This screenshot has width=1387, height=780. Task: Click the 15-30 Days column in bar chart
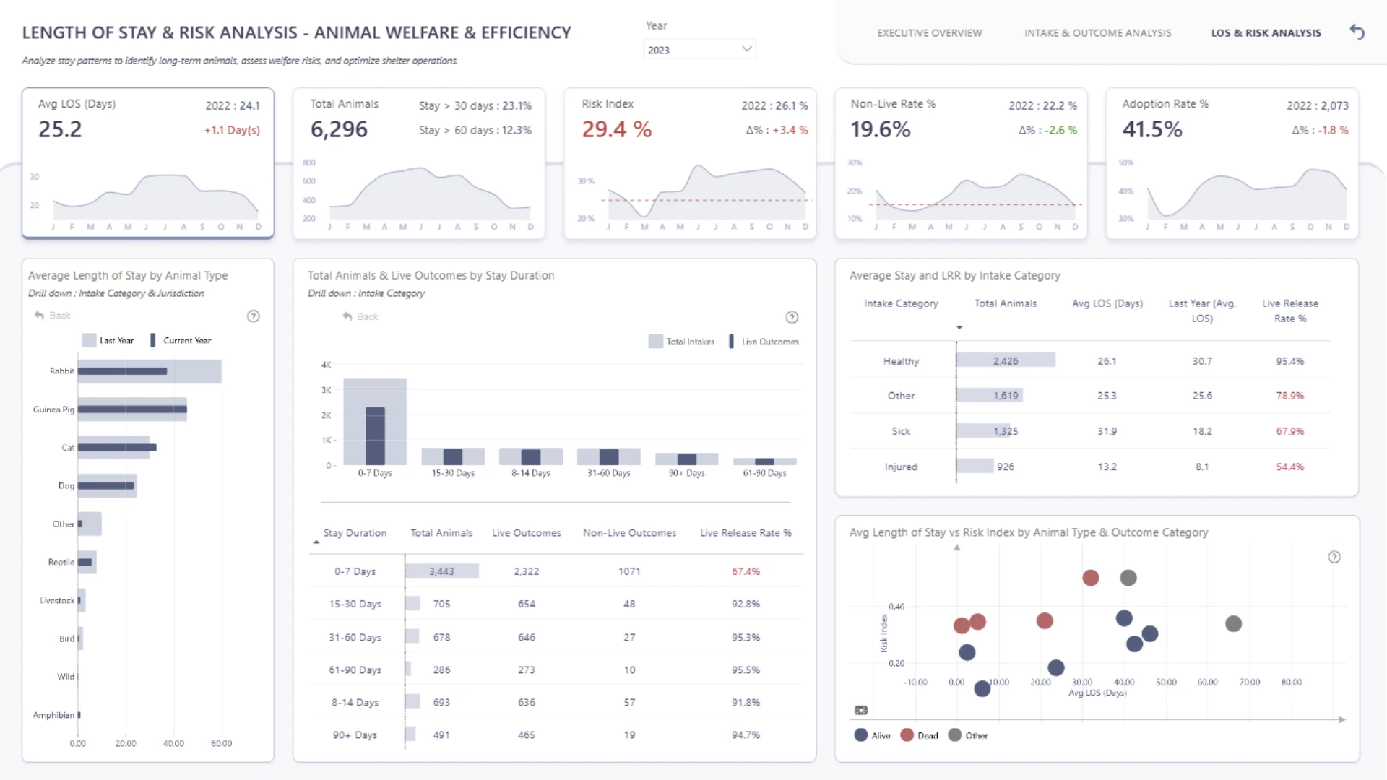pos(453,456)
